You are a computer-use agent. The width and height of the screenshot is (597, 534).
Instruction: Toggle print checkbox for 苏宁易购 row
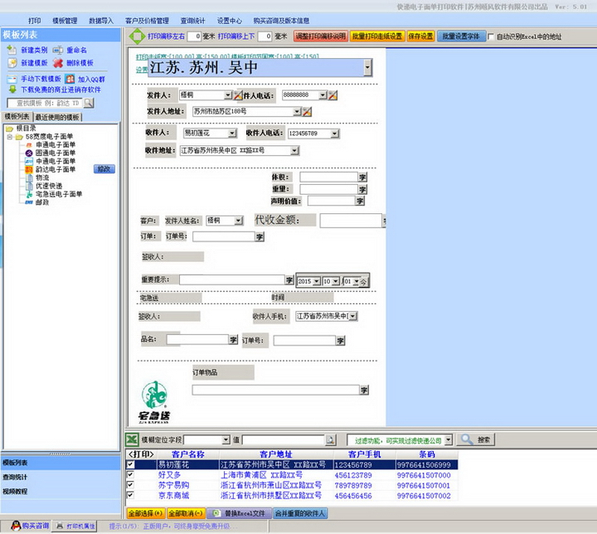coord(130,485)
